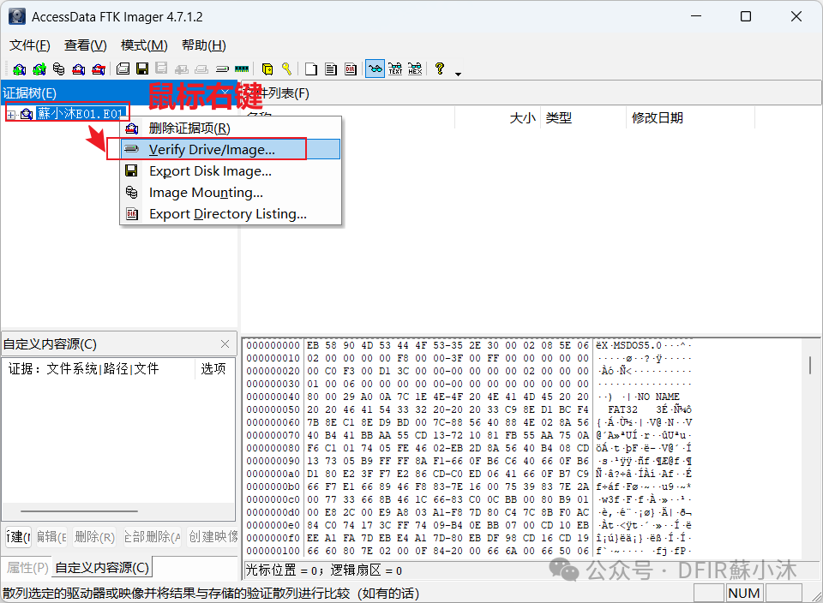Click the 证据：文件系统|路径|文件 column header
The height and width of the screenshot is (603, 823).
tap(99, 369)
